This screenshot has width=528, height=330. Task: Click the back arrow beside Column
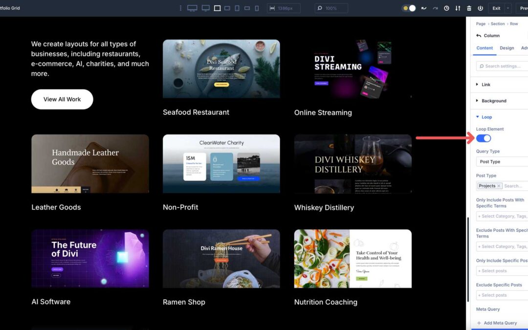(x=479, y=36)
